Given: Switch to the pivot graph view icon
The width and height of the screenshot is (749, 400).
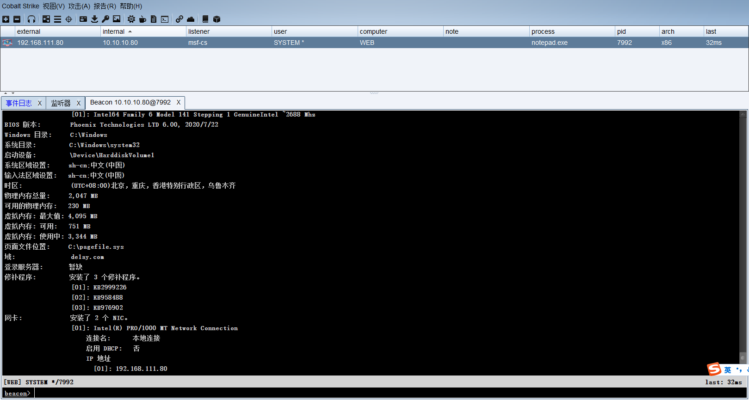Looking at the screenshot, I should [46, 19].
